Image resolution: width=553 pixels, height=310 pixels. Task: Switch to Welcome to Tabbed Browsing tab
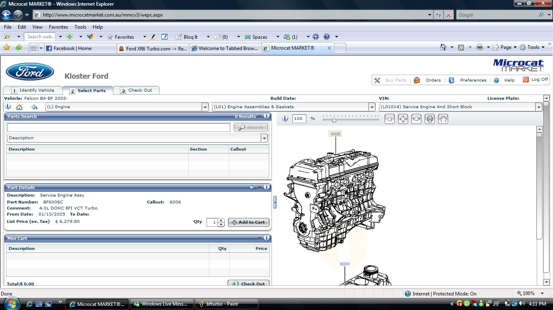(x=225, y=48)
